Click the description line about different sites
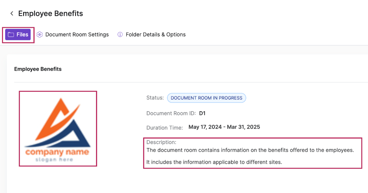 [214, 162]
